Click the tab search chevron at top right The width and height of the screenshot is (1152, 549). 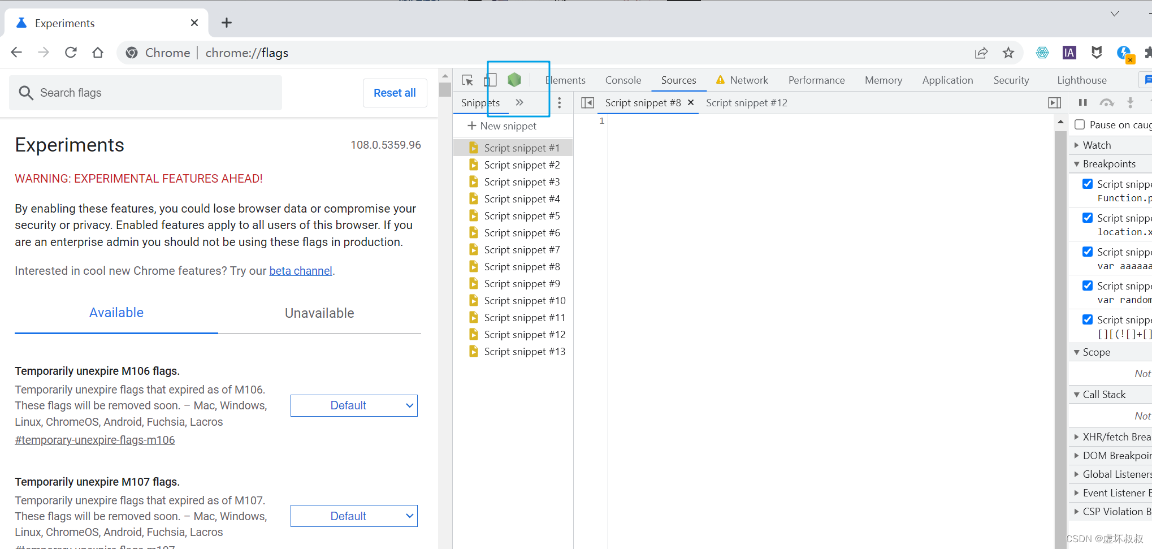[x=1115, y=14]
